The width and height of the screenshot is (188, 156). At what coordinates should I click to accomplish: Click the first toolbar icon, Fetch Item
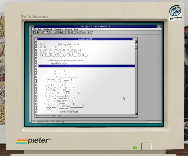pos(34,32)
